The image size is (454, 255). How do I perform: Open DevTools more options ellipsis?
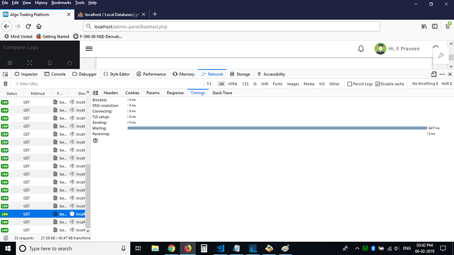[442, 74]
